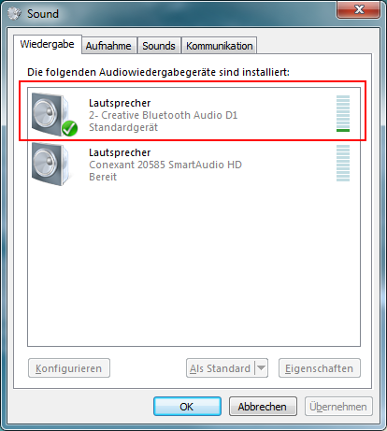Viewport: 387px width, 431px height.
Task: Click the green checkmark default device badge
Action: [x=69, y=128]
